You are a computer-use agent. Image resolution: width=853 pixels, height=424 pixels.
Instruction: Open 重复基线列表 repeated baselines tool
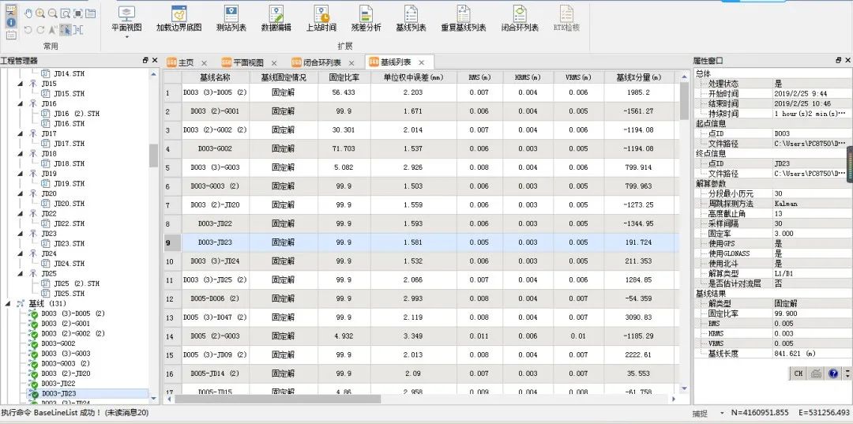tap(464, 19)
